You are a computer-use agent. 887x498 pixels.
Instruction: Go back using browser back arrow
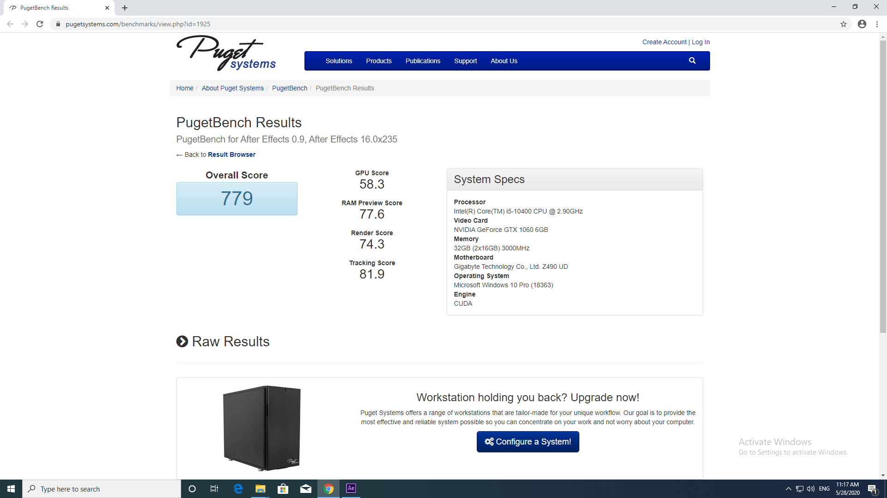click(10, 24)
